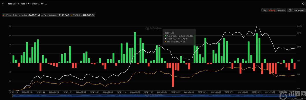Click the calendar icon in Date Range
This screenshot has width=306, height=100.
pyautogui.click(x=290, y=10)
